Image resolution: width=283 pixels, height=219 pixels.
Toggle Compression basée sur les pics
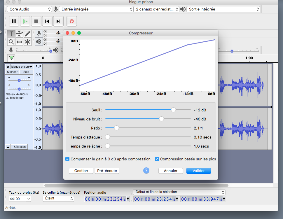(x=157, y=159)
